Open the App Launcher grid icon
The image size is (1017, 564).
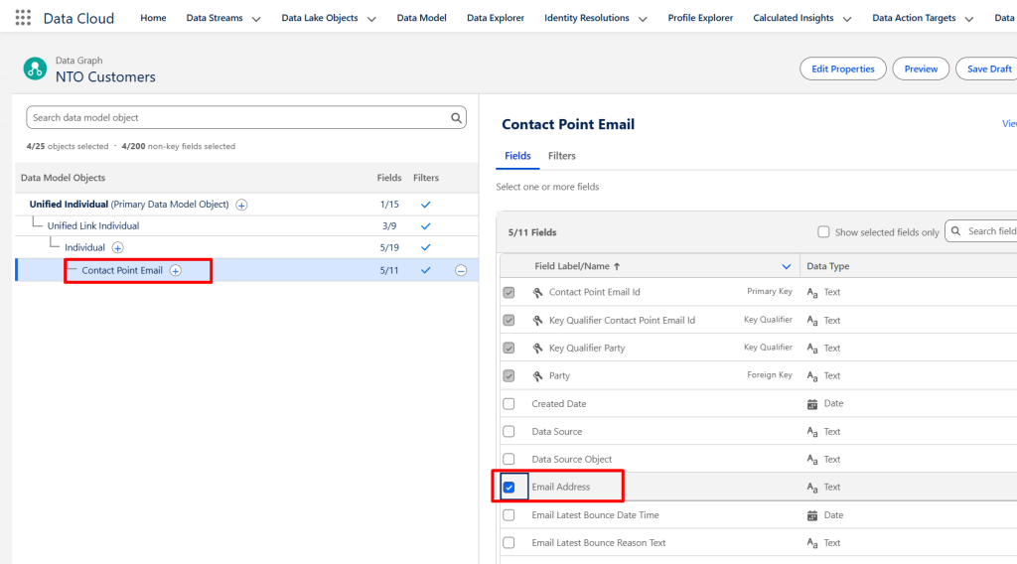23,18
